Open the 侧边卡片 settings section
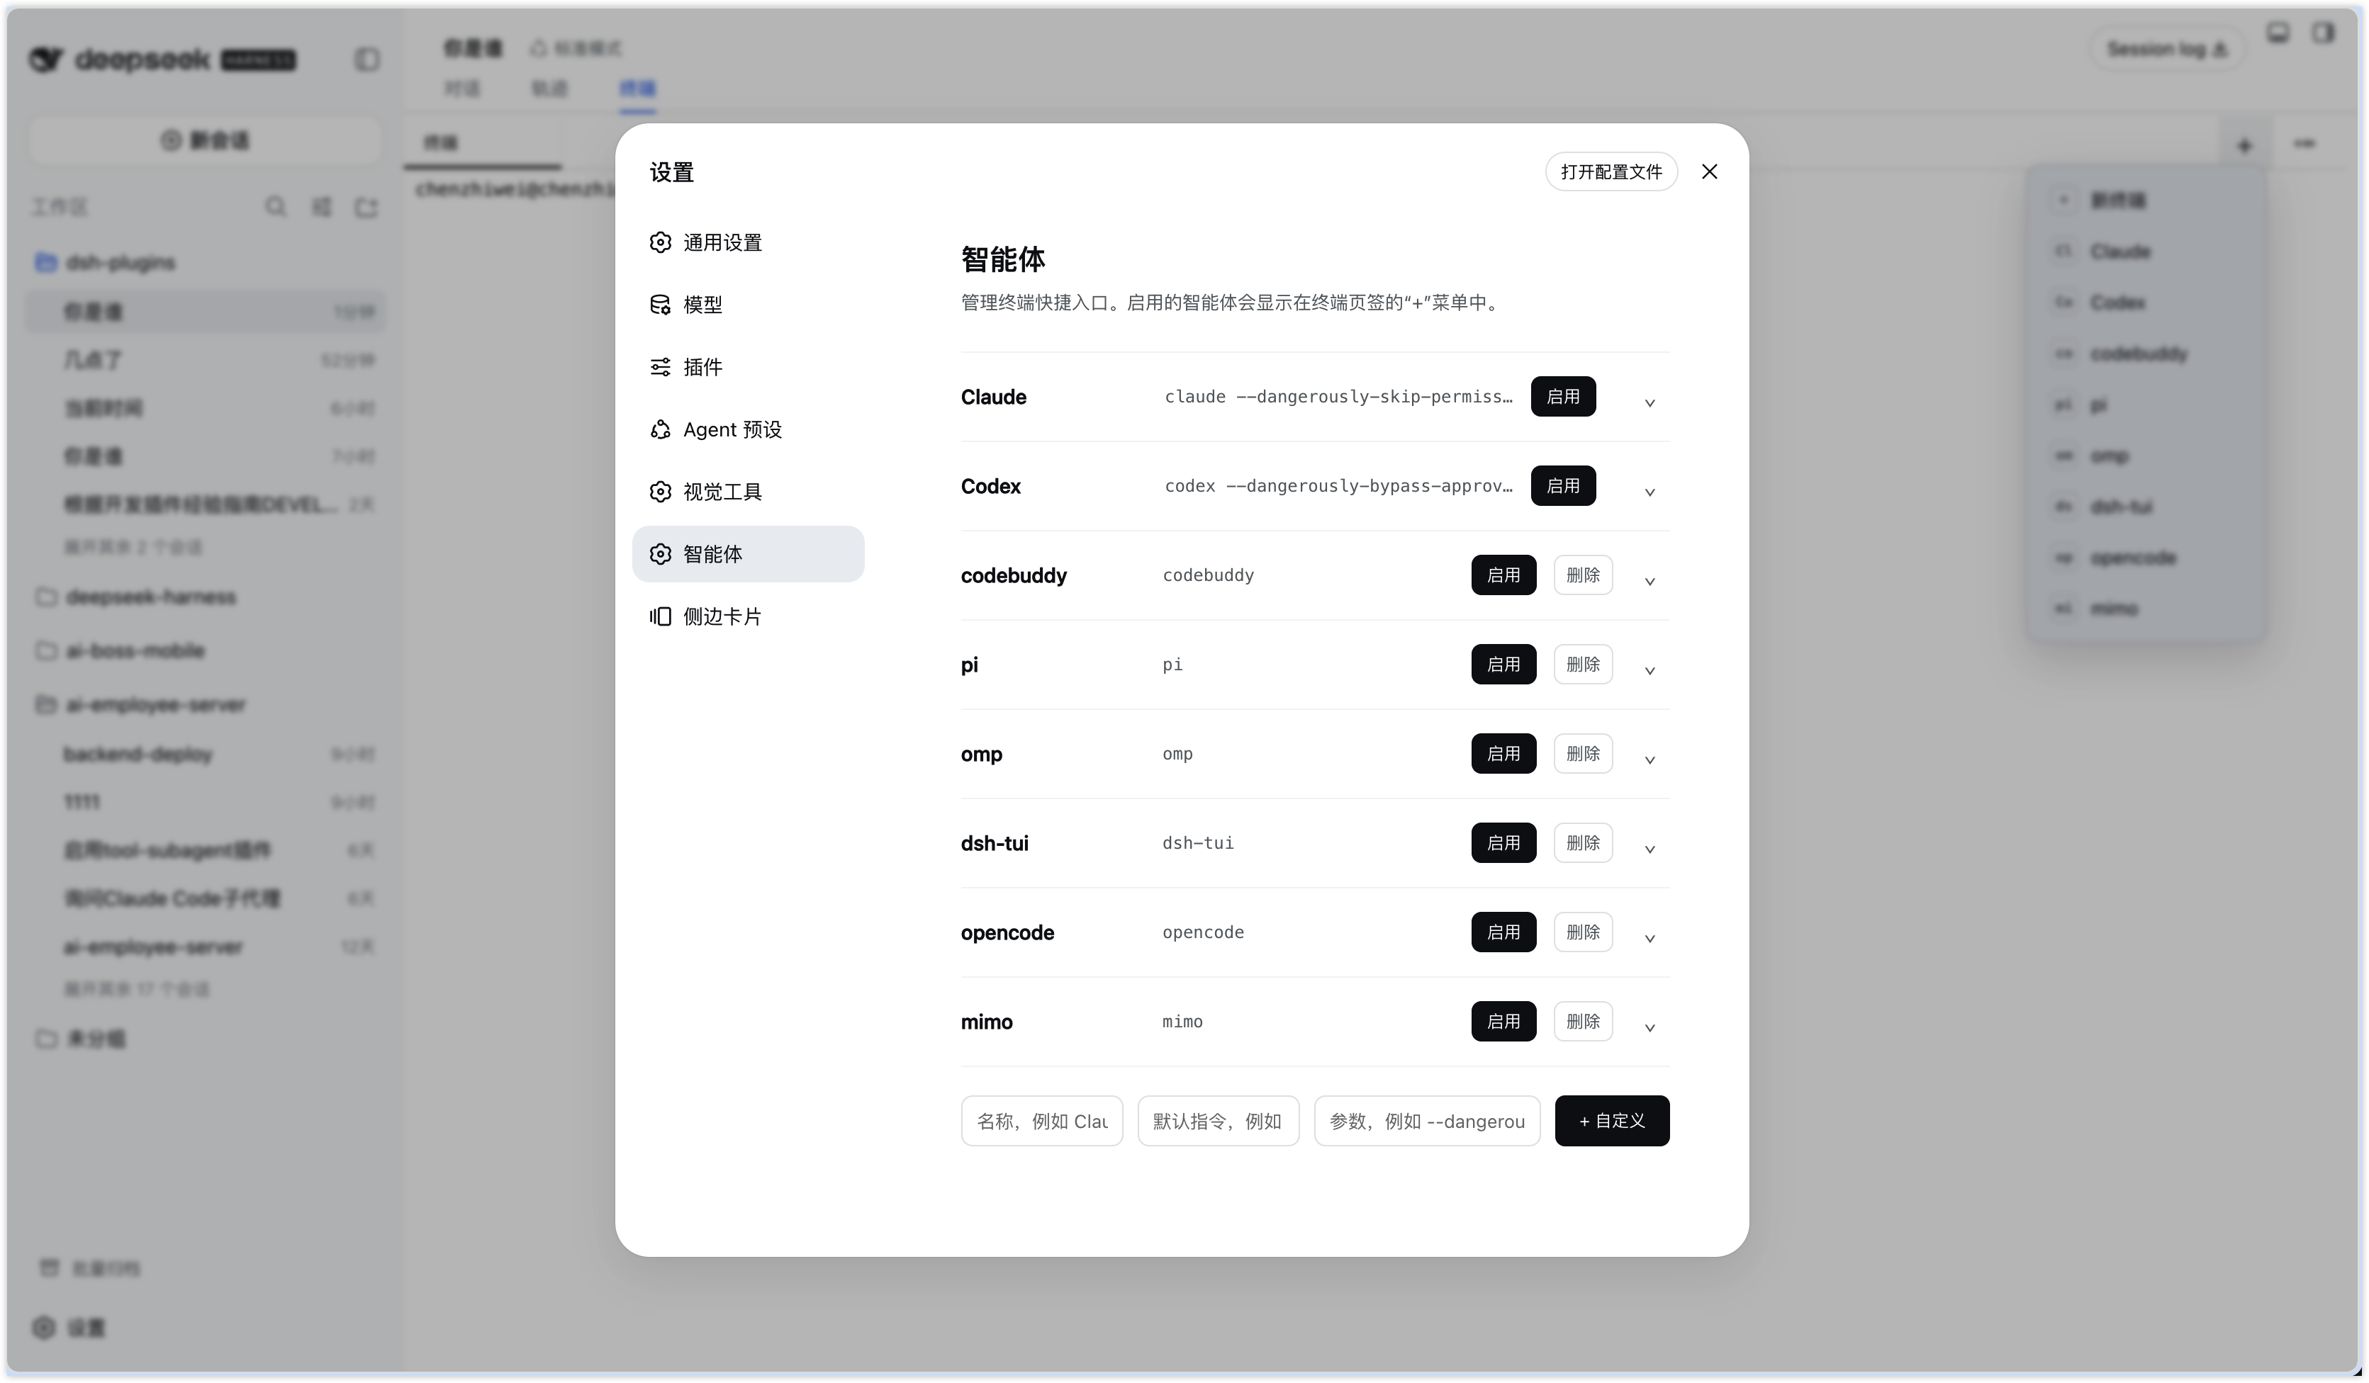 pyautogui.click(x=747, y=616)
